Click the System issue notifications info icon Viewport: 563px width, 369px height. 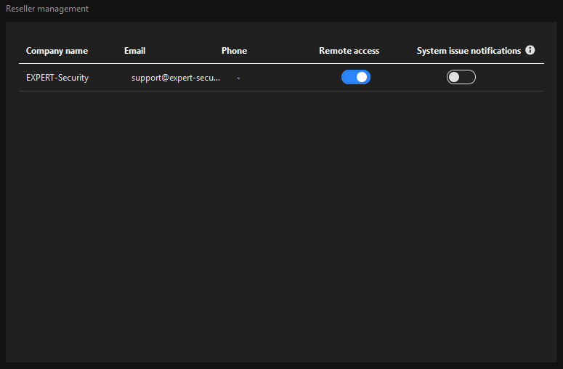pos(530,50)
